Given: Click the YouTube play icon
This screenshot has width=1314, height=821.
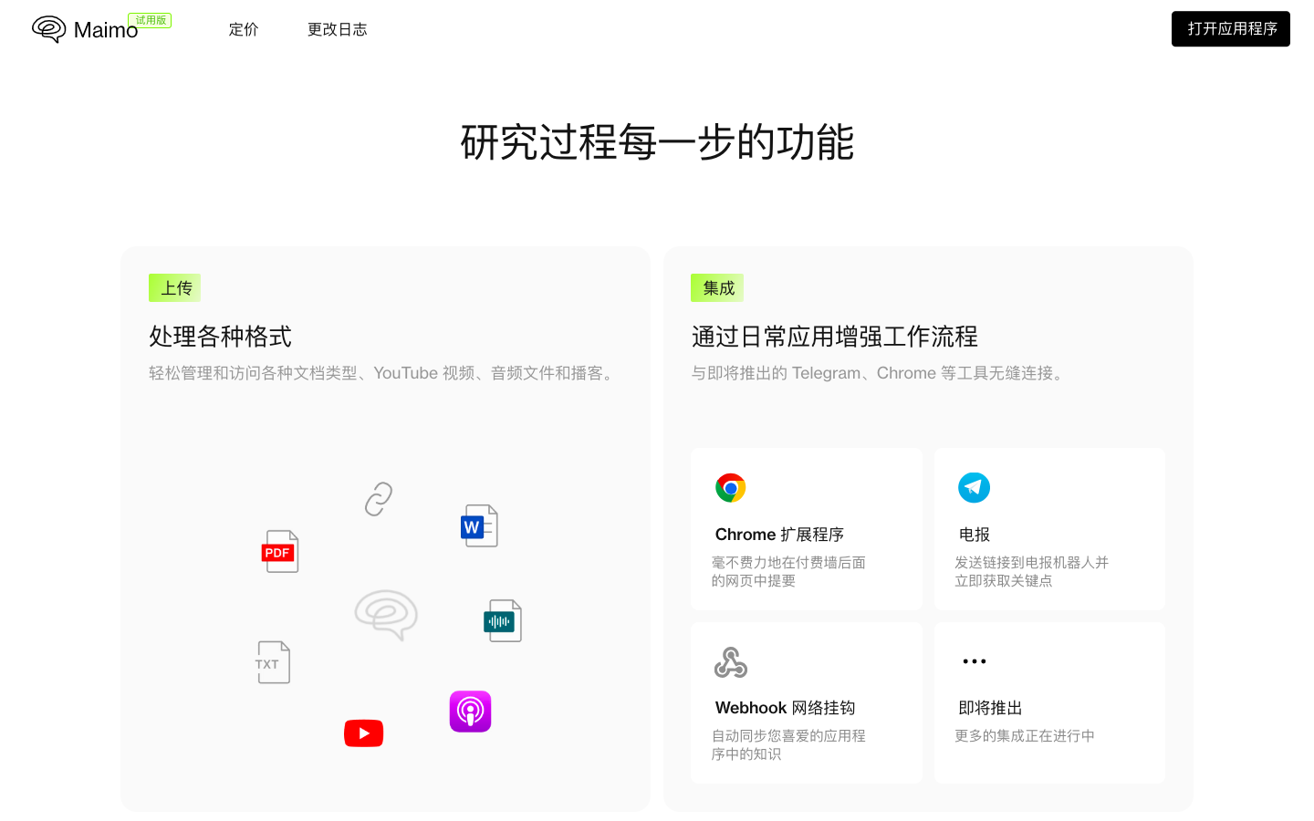Looking at the screenshot, I should click(364, 733).
